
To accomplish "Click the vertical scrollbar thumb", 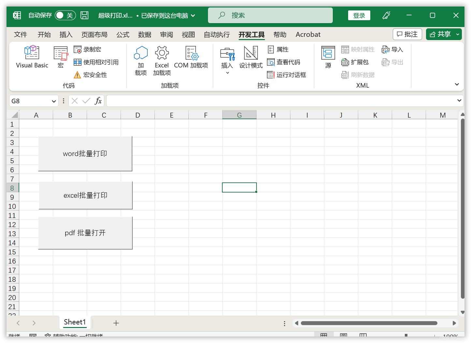I will click(x=463, y=208).
